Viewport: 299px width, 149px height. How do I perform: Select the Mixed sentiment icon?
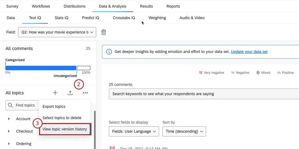tap(258, 73)
